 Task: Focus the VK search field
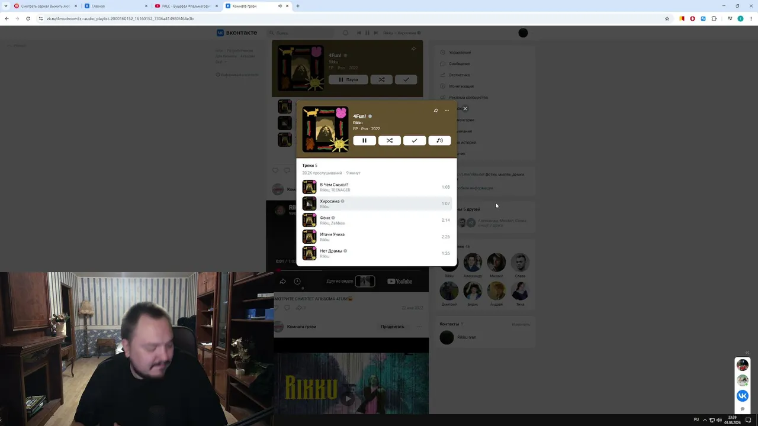[x=300, y=33]
